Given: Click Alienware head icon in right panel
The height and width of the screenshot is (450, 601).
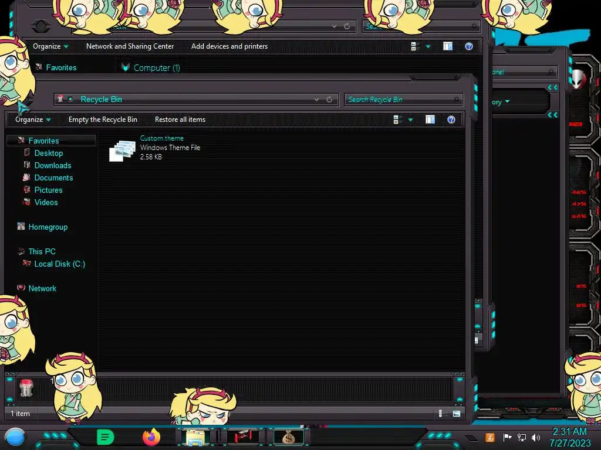Looking at the screenshot, I should coord(578,79).
